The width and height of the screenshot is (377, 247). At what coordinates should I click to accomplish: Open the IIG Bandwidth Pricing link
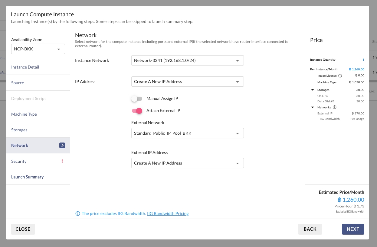click(168, 213)
